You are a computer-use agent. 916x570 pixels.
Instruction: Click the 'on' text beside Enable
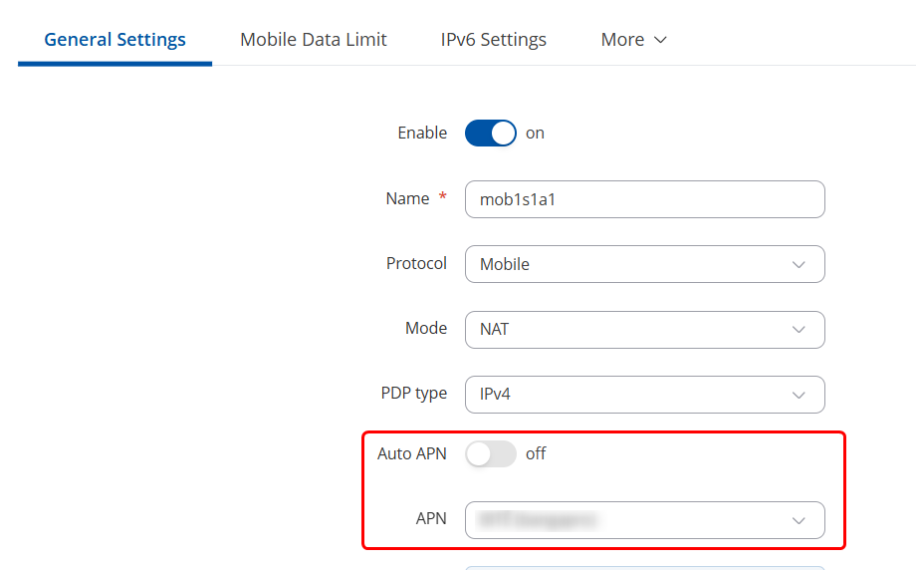[x=535, y=134]
